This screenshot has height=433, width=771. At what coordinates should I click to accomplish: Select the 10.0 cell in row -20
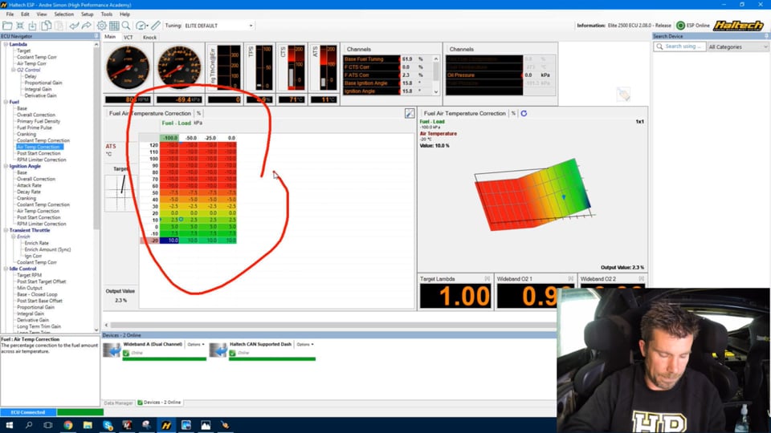pyautogui.click(x=169, y=240)
